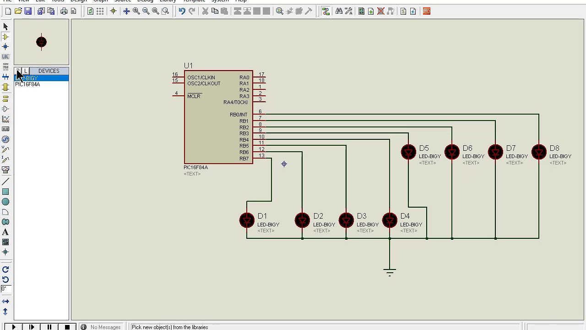Open the search and tag binoculars

[339, 11]
